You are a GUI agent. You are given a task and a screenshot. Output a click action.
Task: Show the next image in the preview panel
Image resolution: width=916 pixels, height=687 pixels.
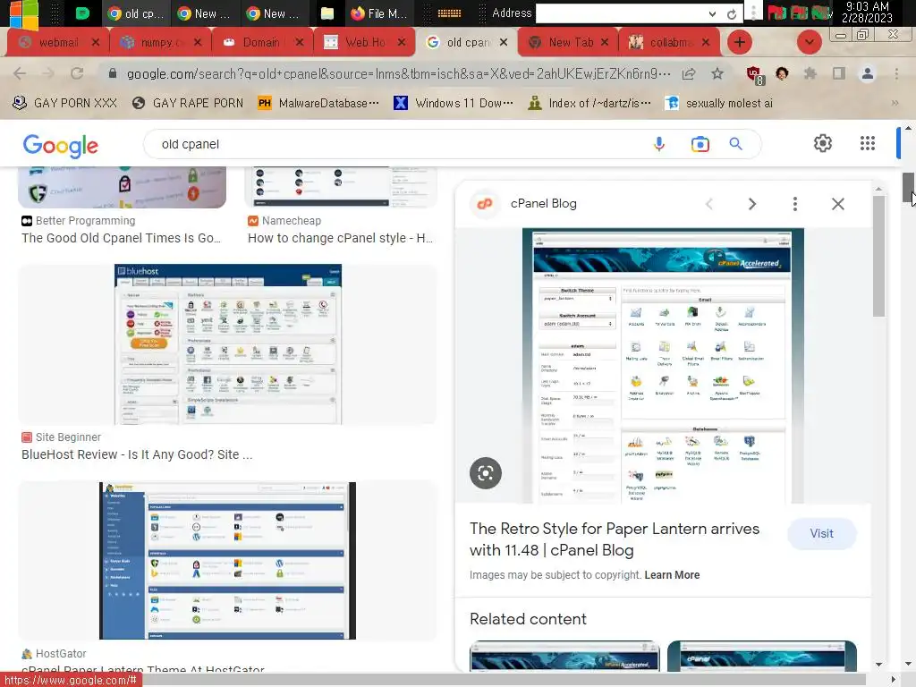tap(751, 204)
